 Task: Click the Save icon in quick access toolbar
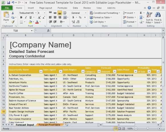(9, 3)
